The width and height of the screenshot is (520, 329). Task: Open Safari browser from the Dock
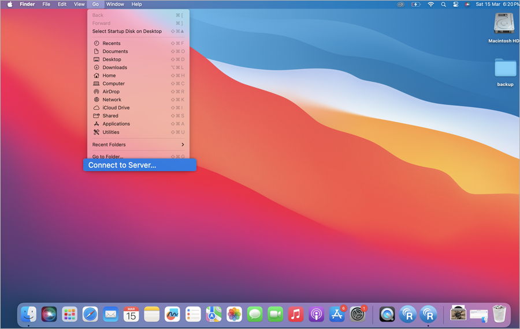click(90, 314)
